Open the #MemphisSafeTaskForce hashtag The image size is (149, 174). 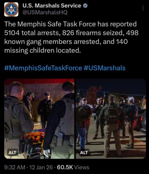[43, 68]
